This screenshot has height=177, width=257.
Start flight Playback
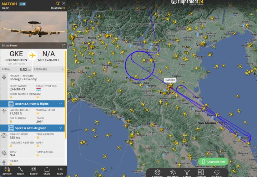point(217,173)
